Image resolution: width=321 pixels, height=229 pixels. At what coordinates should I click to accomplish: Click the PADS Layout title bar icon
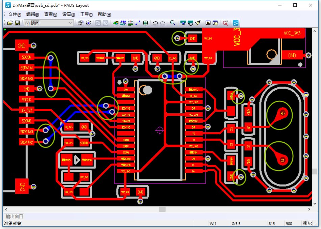click(x=8, y=5)
